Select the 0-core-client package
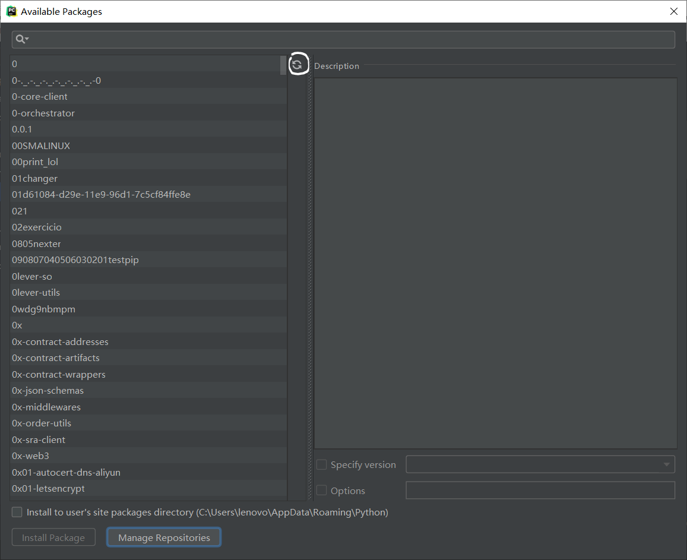687x560 pixels. pos(148,96)
